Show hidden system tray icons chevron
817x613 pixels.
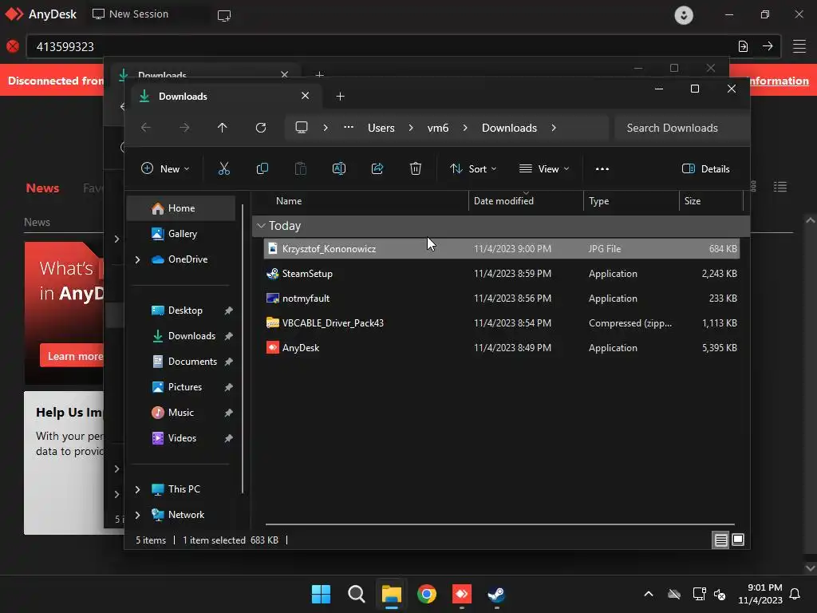click(x=649, y=594)
